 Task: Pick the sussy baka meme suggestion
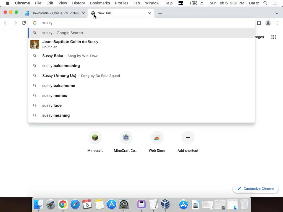tap(141, 86)
